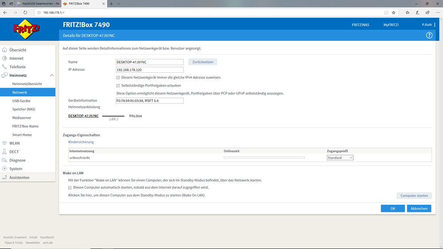This screenshot has height=249, width=443.
Task: Open browser settings ellipsis menu
Action: [x=438, y=12]
